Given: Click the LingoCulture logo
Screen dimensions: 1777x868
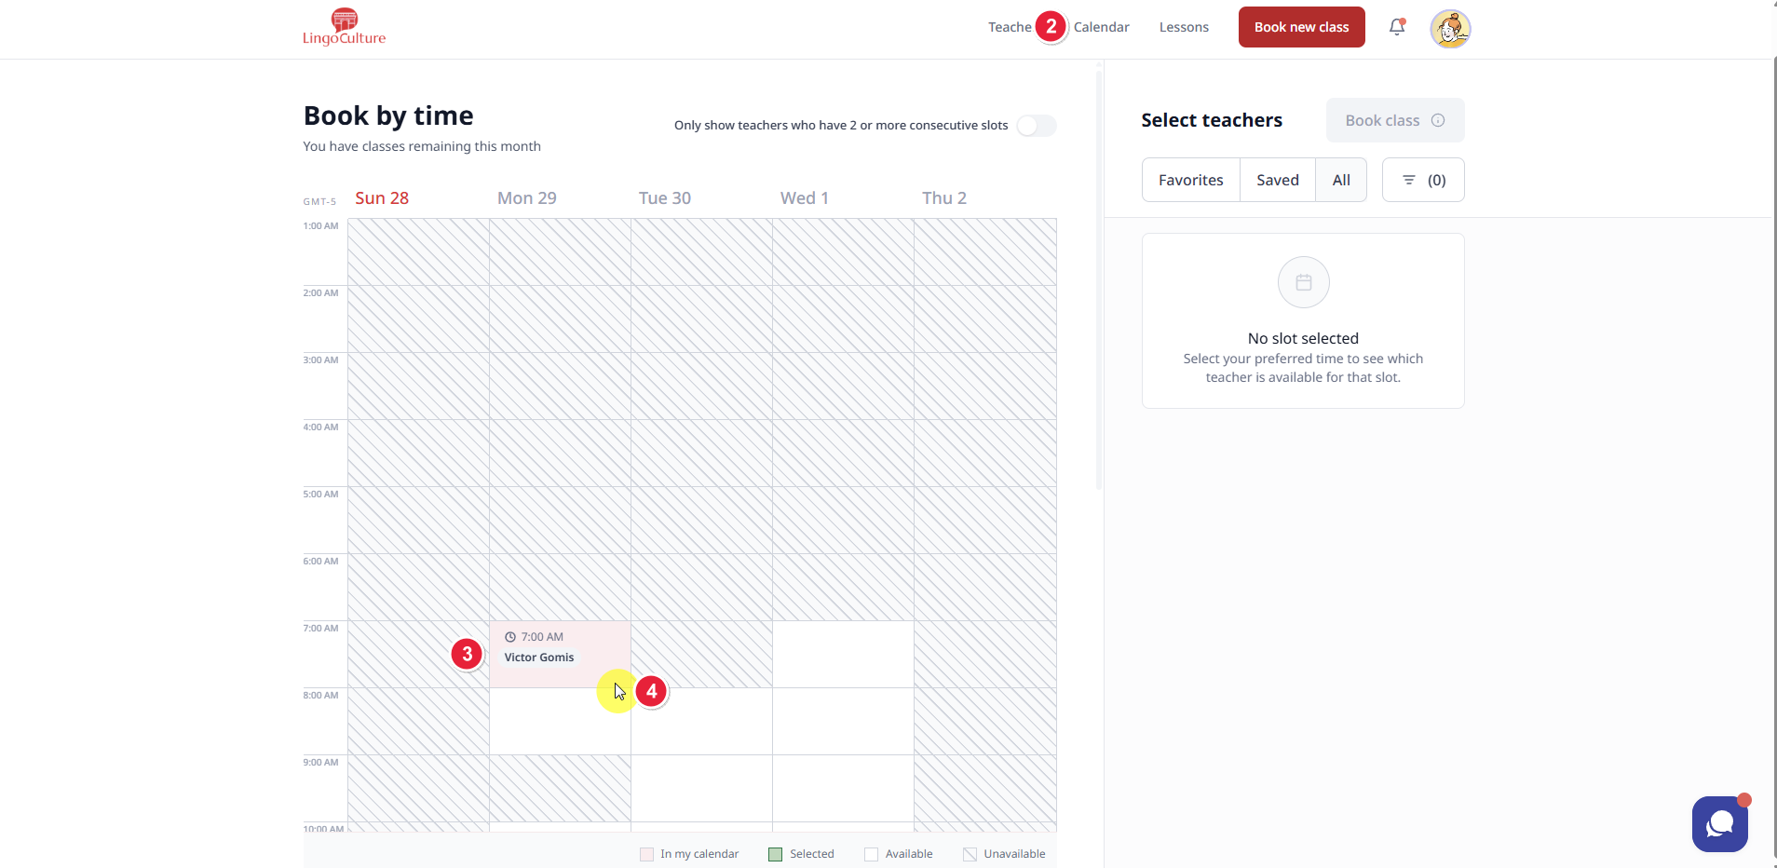Looking at the screenshot, I should click(344, 27).
